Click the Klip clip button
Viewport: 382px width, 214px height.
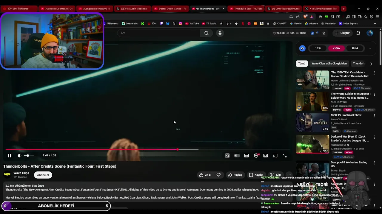tap(275, 175)
